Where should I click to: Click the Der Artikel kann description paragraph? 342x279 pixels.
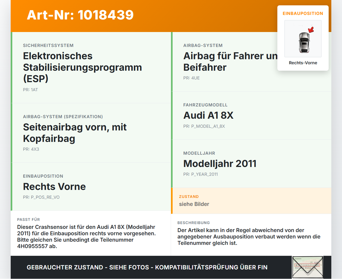(x=249, y=237)
